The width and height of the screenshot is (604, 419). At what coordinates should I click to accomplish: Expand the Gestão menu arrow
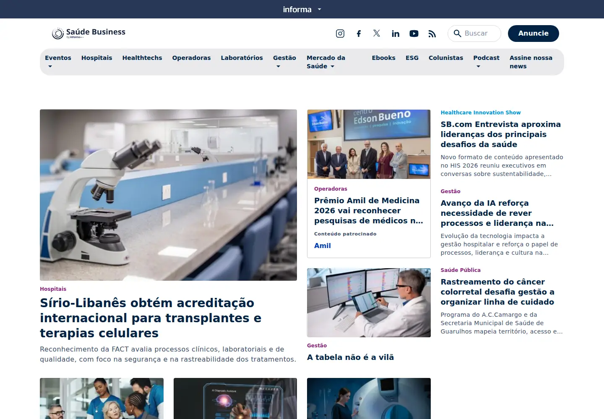(x=278, y=67)
